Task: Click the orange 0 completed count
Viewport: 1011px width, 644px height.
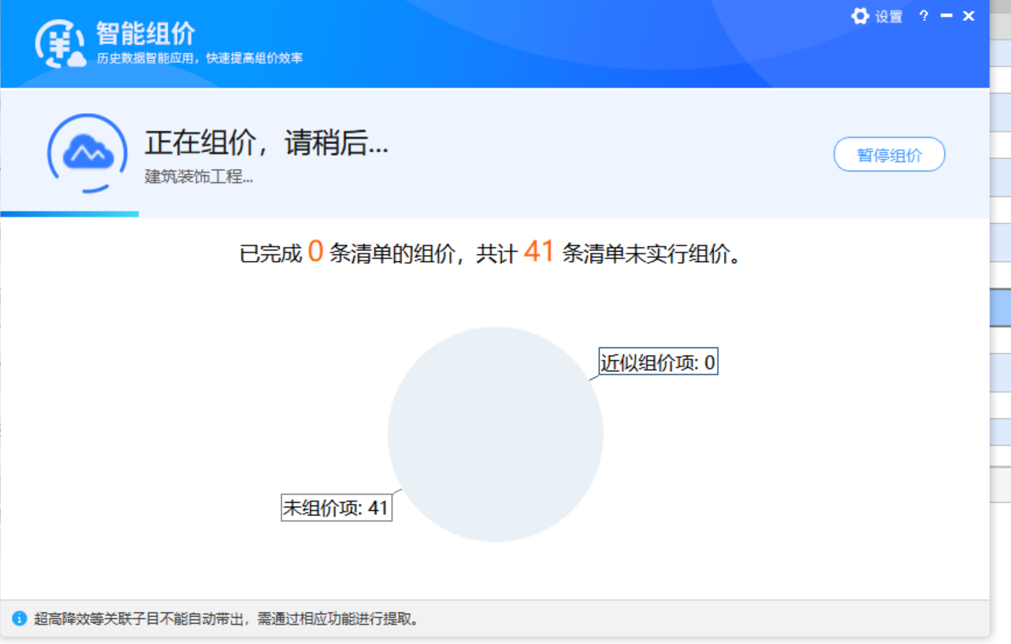Action: (315, 251)
